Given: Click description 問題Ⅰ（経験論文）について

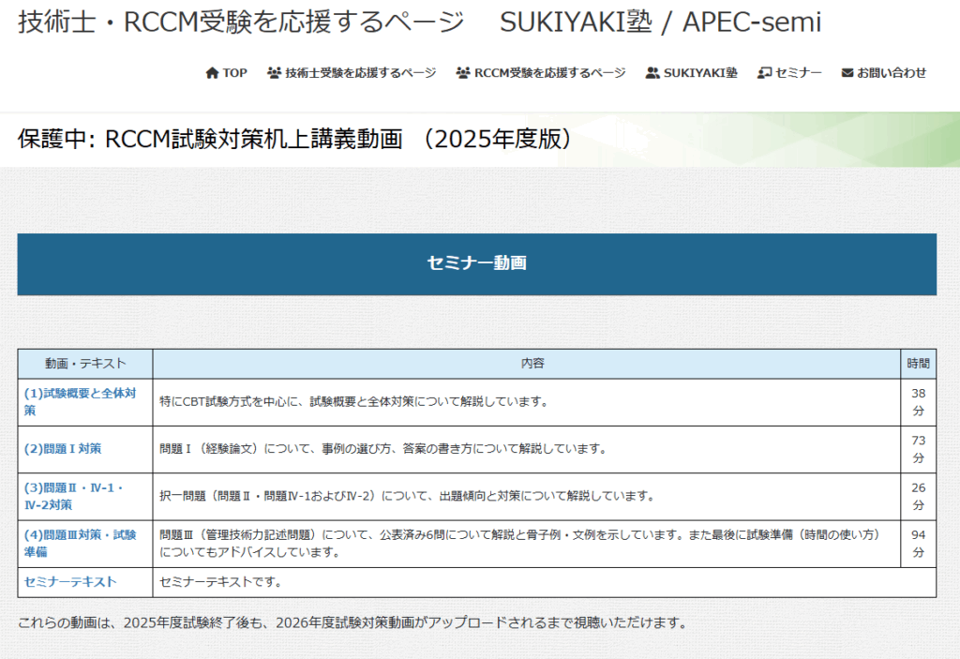Looking at the screenshot, I should [x=384, y=449].
